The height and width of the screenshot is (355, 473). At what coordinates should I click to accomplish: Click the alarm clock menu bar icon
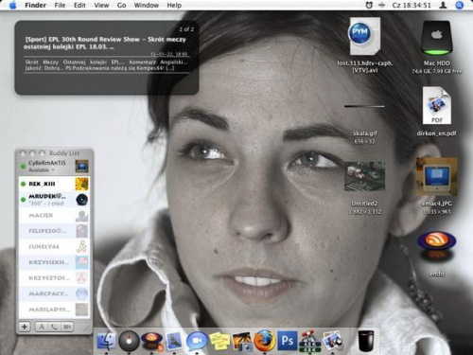click(x=369, y=5)
